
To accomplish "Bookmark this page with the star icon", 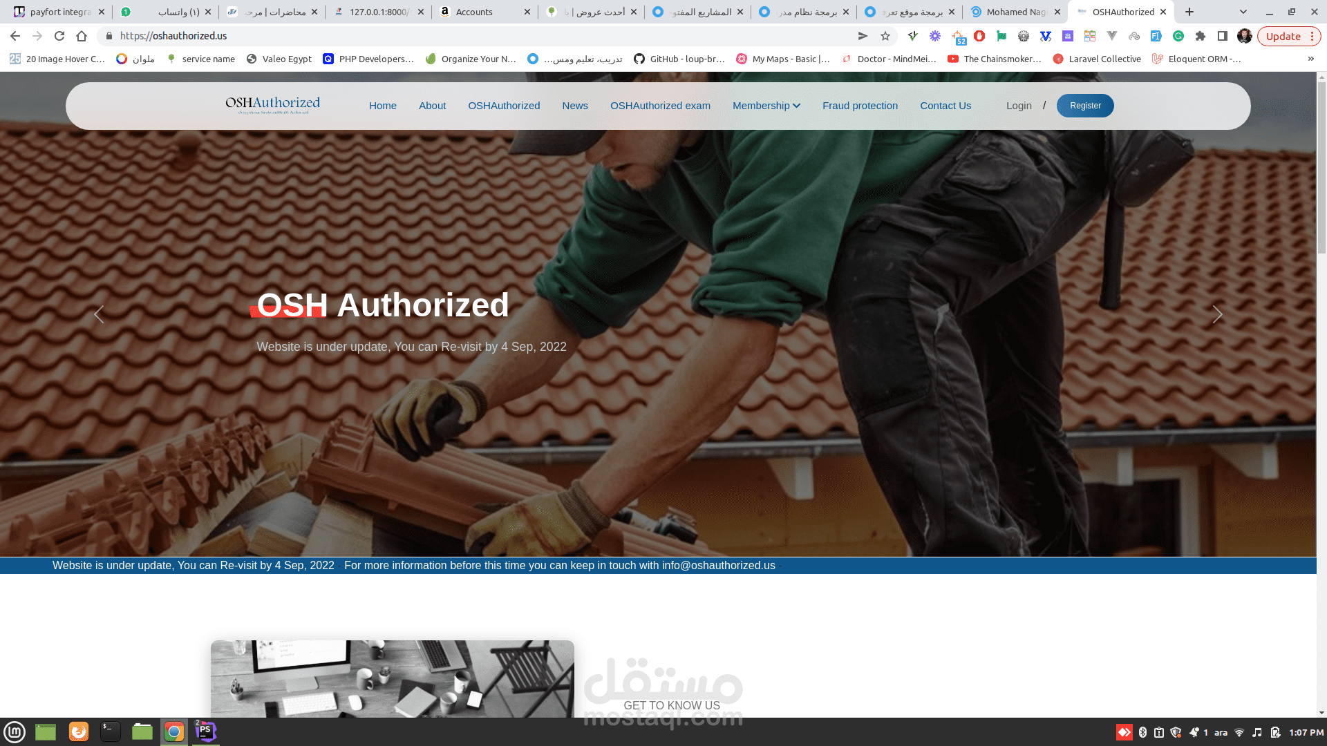I will pyautogui.click(x=885, y=36).
